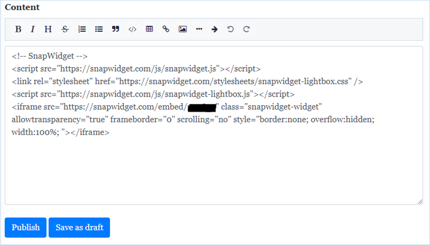This screenshot has width=430, height=245.
Task: Insert a blockquote
Action: pos(115,29)
